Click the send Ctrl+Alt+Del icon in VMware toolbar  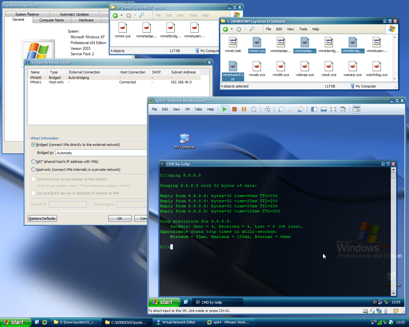(x=267, y=109)
